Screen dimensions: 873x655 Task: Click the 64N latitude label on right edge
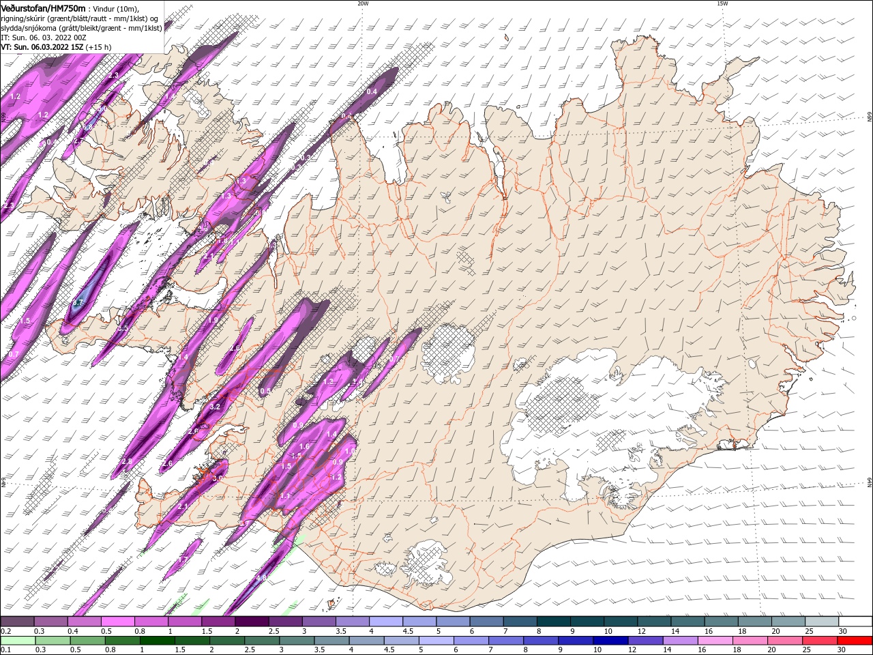coord(870,482)
